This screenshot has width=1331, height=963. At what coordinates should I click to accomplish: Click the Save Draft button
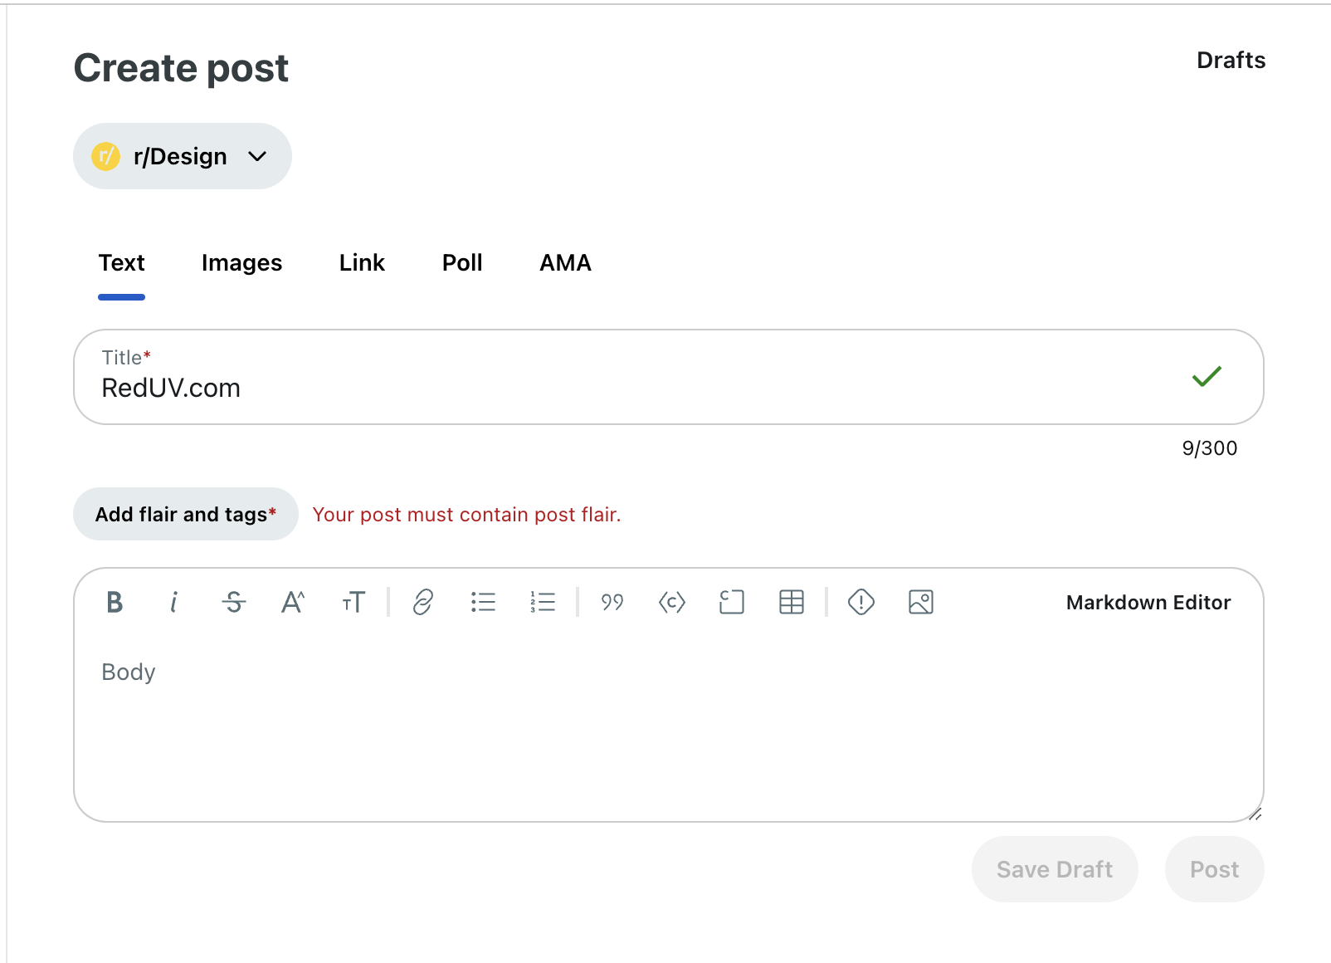[x=1055, y=869]
